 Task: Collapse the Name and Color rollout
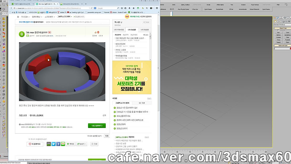pyautogui.click(x=275, y=45)
